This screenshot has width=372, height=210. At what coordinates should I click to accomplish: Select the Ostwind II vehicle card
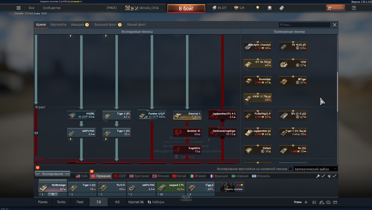pos(187,115)
